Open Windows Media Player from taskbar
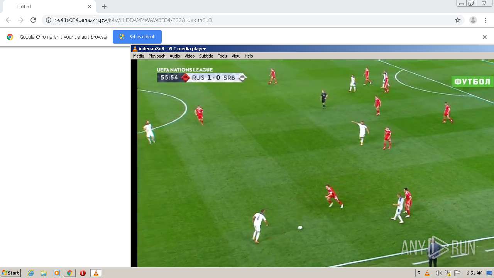 [57, 273]
